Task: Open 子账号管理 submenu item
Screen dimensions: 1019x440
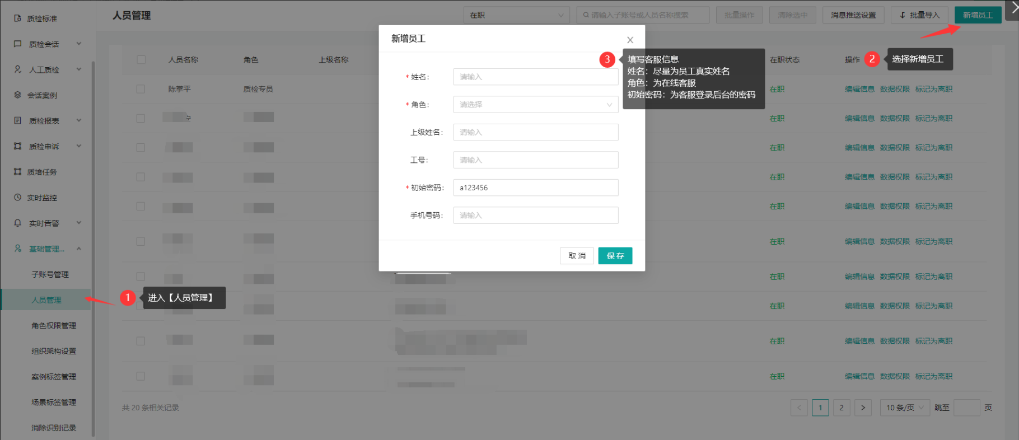Action: pyautogui.click(x=50, y=274)
